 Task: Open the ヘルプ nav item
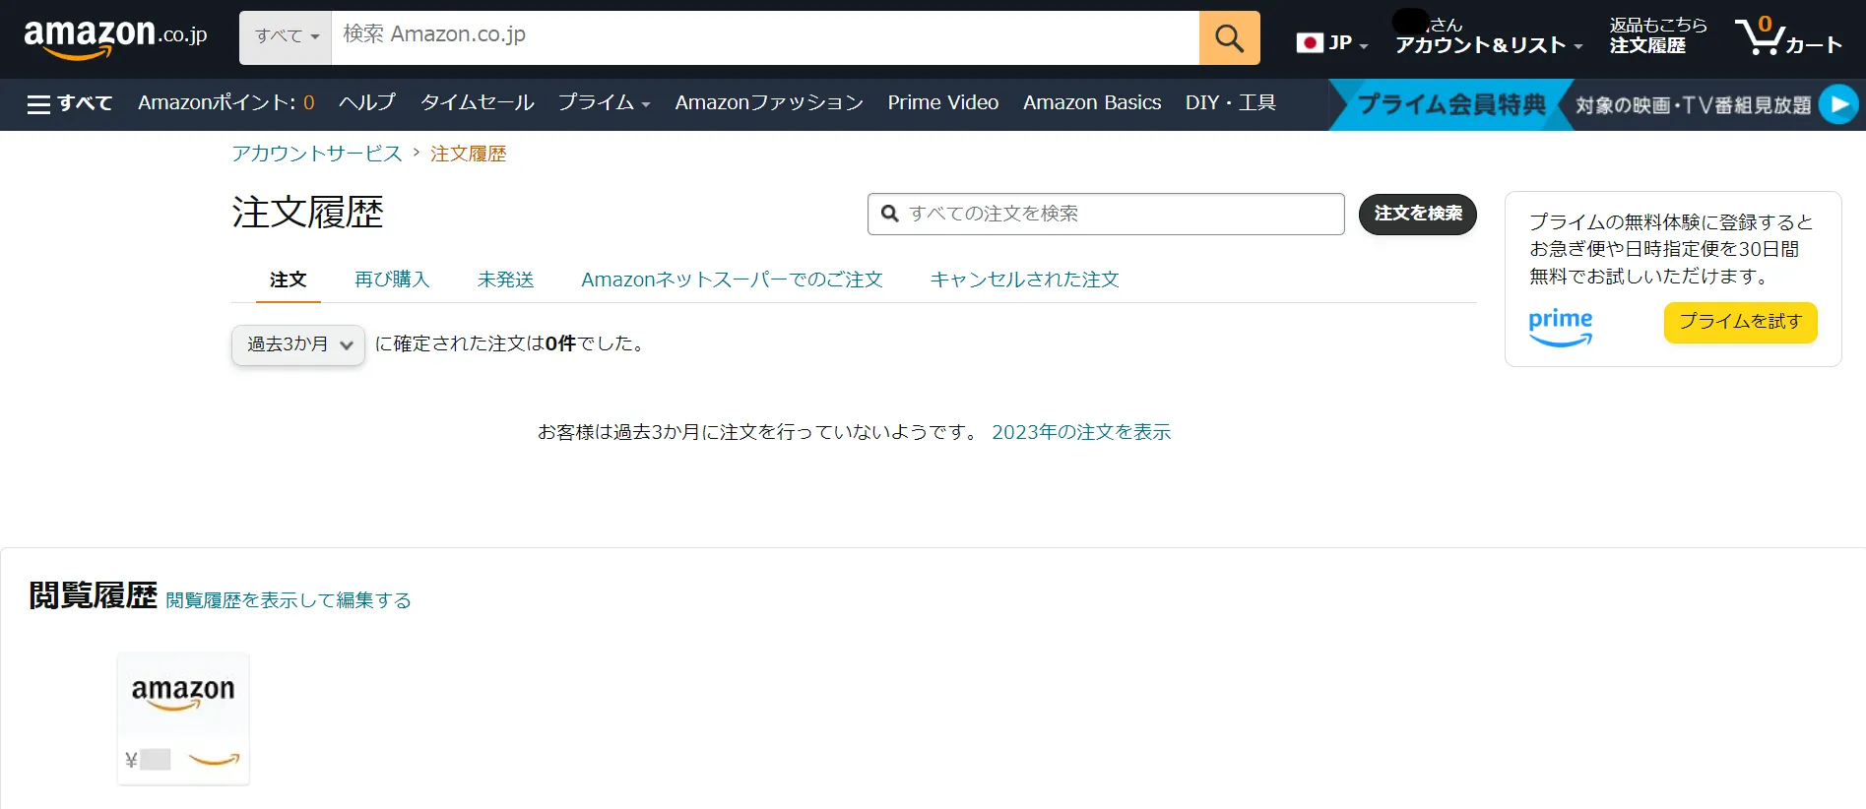tap(367, 102)
